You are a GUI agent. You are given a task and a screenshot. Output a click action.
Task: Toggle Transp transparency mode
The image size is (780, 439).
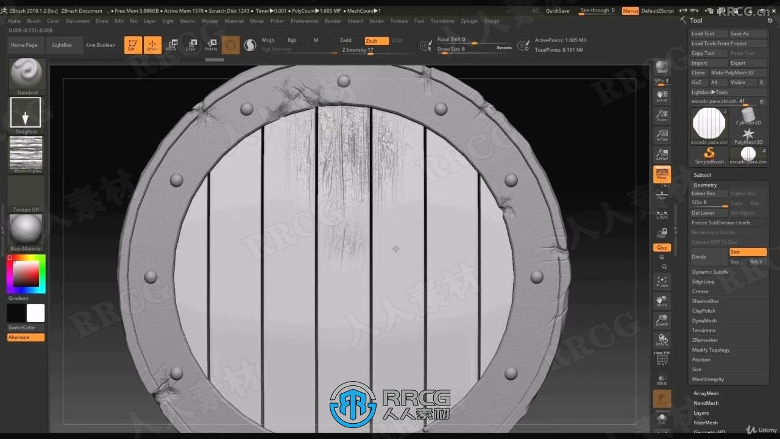tap(662, 379)
